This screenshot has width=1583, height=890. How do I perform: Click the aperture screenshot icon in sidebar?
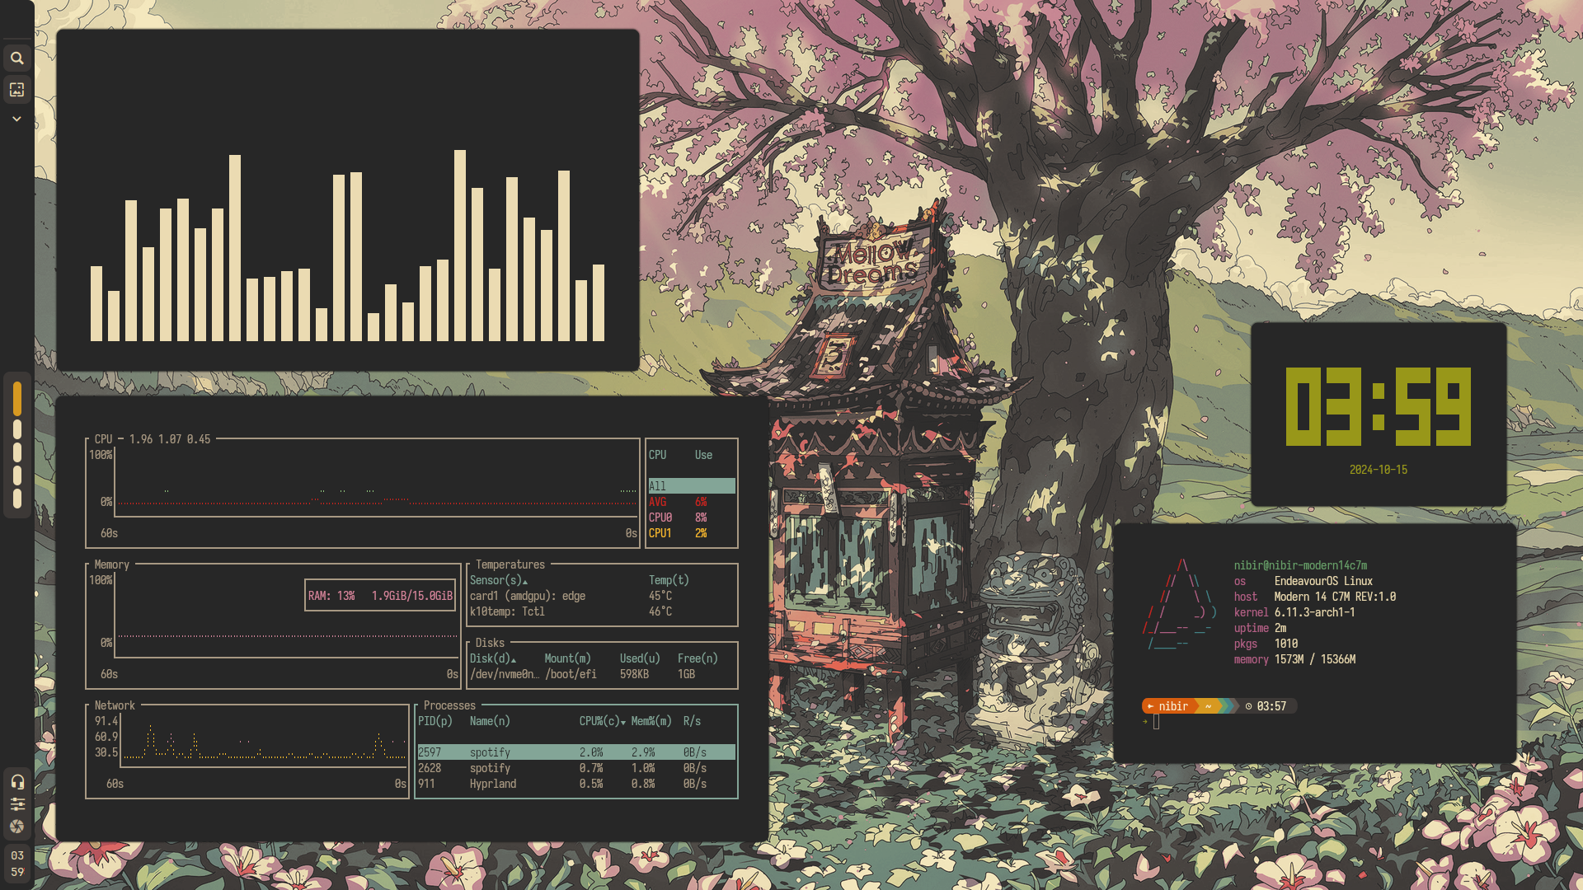16,827
